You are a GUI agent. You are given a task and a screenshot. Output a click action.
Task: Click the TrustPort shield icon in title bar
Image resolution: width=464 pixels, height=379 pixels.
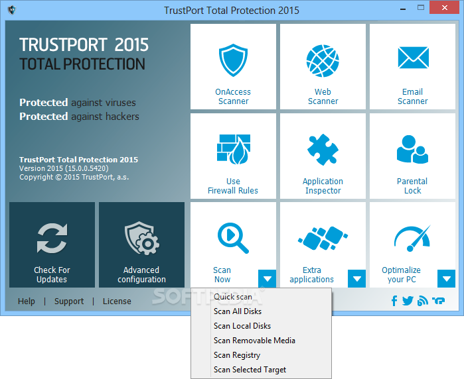(12, 10)
